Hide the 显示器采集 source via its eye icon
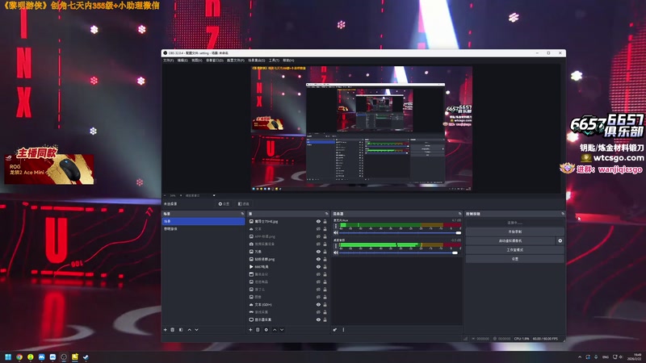This screenshot has height=363, width=646. [318, 319]
